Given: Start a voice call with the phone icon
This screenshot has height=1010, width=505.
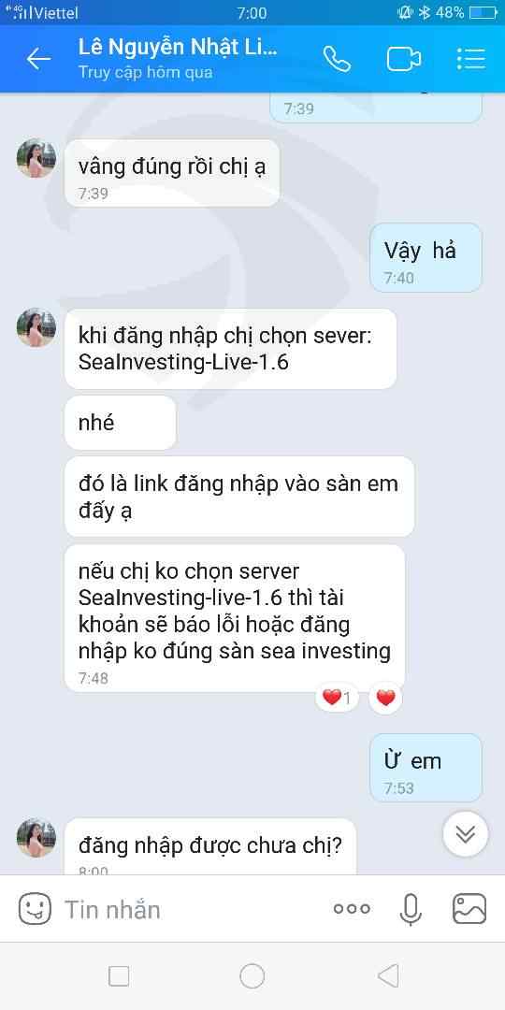Looking at the screenshot, I should click(x=337, y=59).
